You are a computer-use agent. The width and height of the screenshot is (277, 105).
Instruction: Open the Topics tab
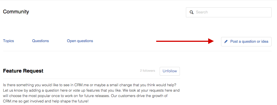click(x=9, y=41)
